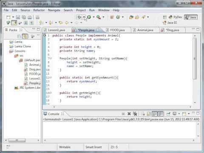Screen dimensions: 204x153
Task: Select the Java perspective button
Action: (191, 17)
